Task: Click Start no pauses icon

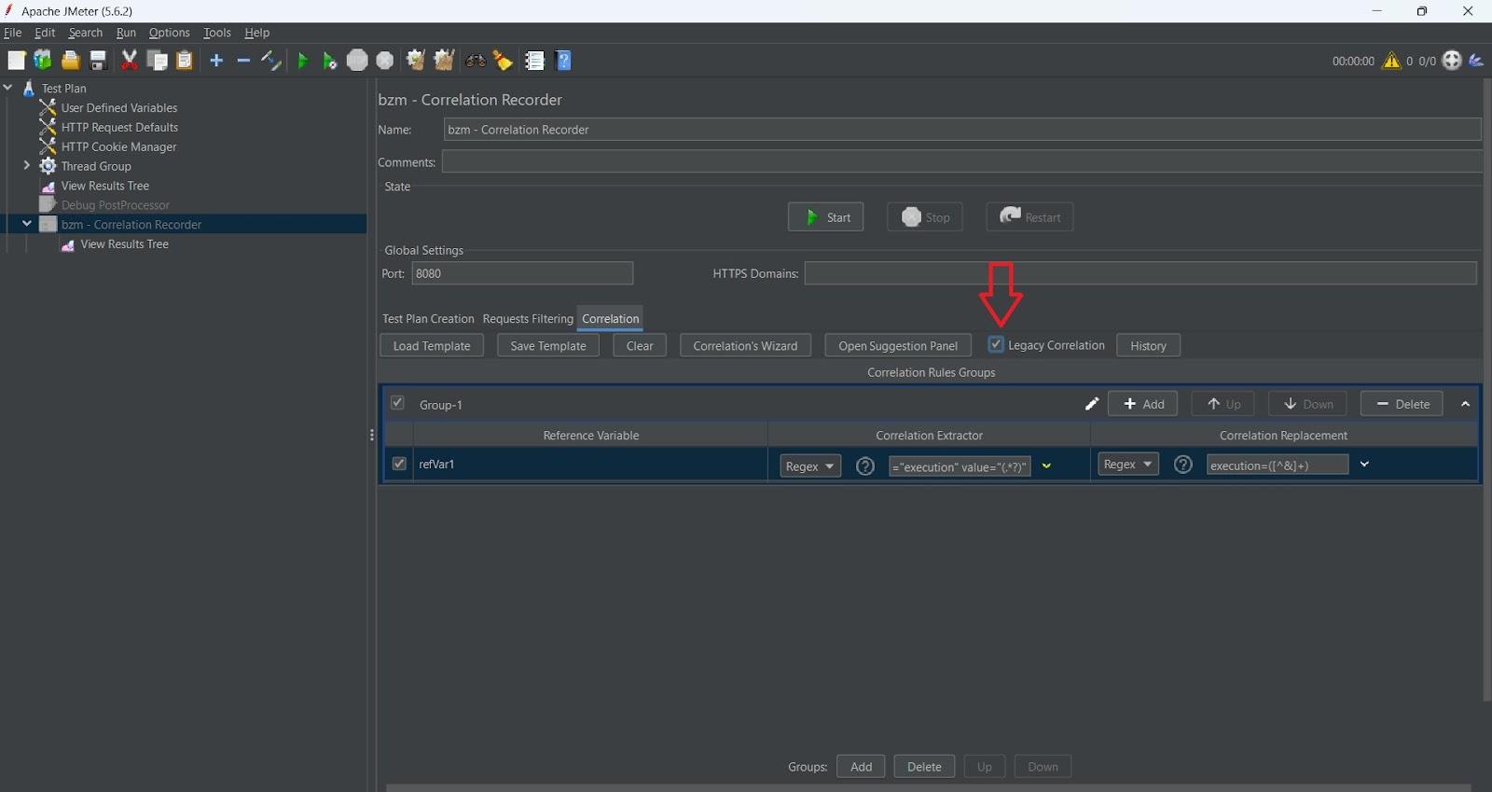Action: 329,61
